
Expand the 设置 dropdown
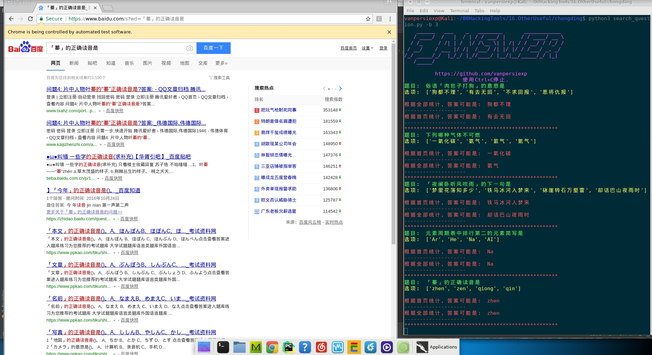coord(367,48)
